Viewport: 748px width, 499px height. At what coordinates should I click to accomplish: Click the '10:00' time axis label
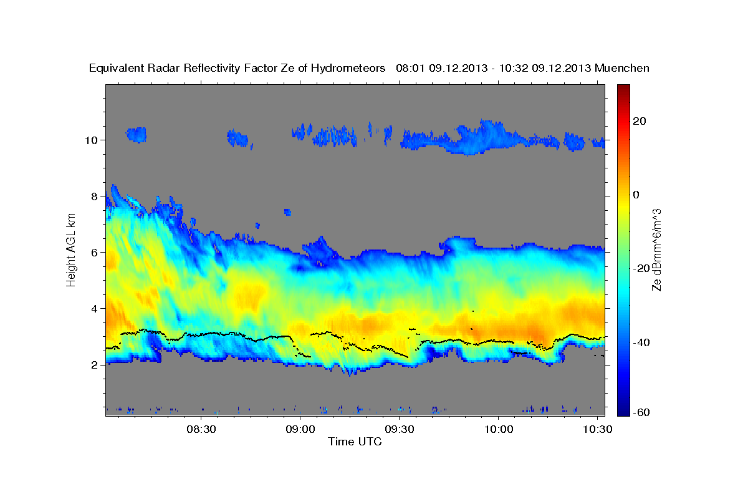[x=498, y=430]
